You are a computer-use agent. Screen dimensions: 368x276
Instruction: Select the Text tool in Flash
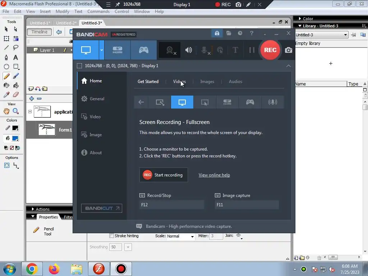click(15, 57)
